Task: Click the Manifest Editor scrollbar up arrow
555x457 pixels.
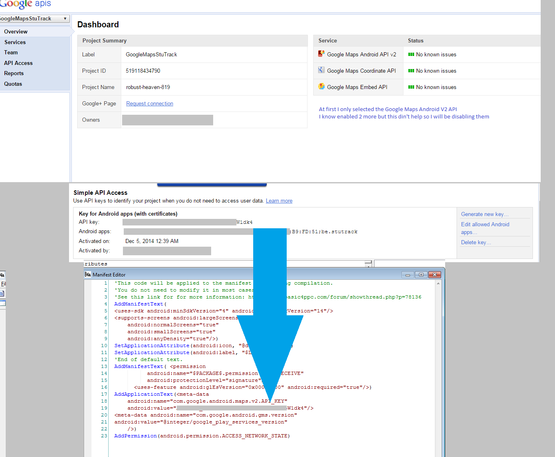Action: point(438,283)
